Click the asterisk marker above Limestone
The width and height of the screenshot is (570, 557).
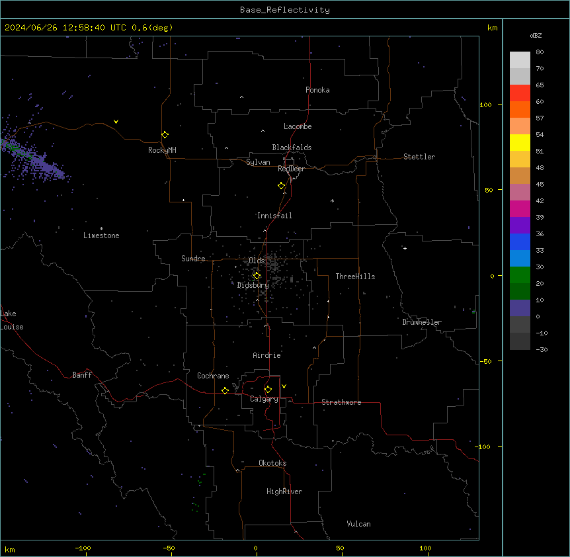(101, 229)
